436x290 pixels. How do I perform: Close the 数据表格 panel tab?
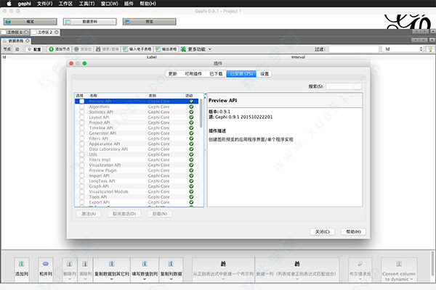click(28, 41)
